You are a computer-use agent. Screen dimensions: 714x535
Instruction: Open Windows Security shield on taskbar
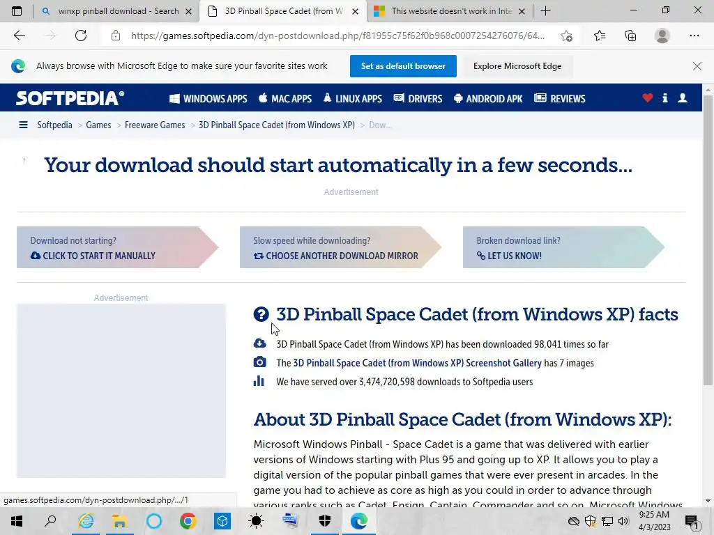tap(325, 521)
